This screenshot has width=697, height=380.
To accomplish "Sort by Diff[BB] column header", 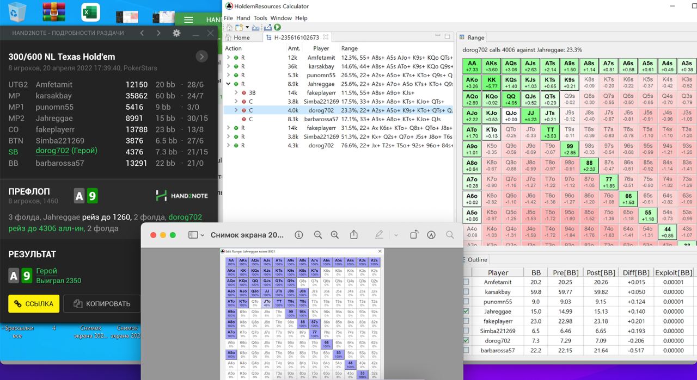I will [635, 273].
